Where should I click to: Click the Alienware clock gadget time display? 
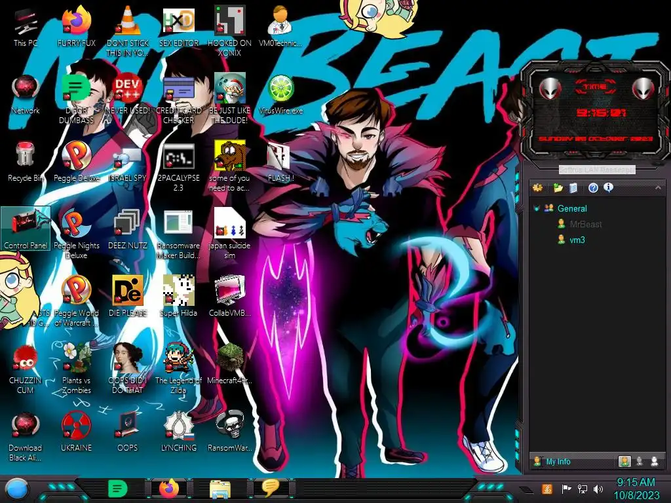pos(601,113)
